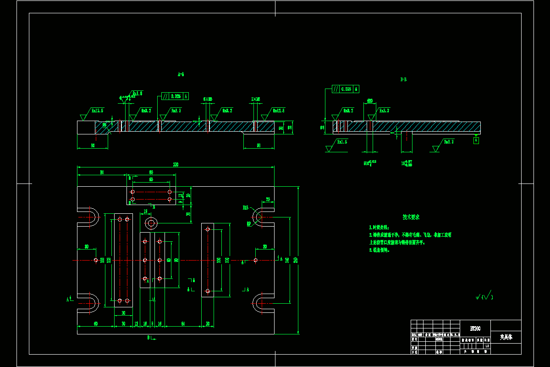
Task: Select the 2×M5 thread callout
Action: pyautogui.click(x=256, y=99)
